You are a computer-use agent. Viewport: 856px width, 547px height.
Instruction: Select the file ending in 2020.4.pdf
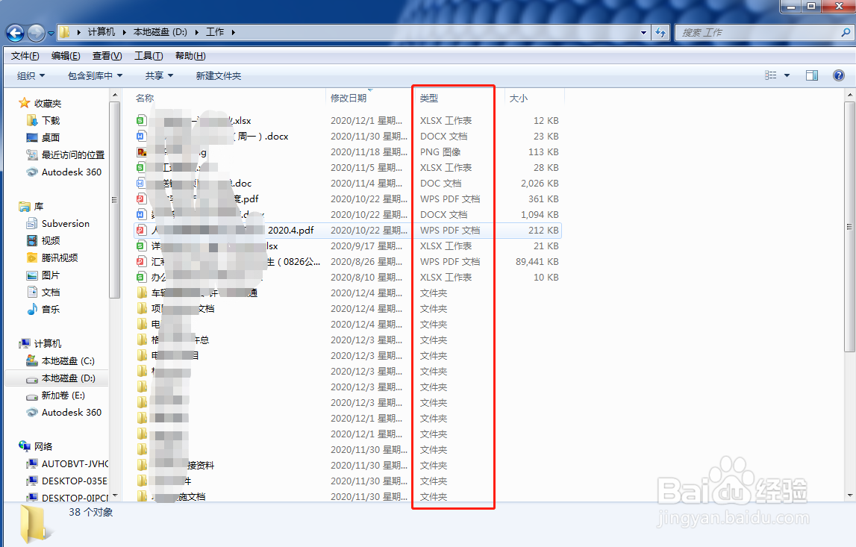(x=347, y=231)
